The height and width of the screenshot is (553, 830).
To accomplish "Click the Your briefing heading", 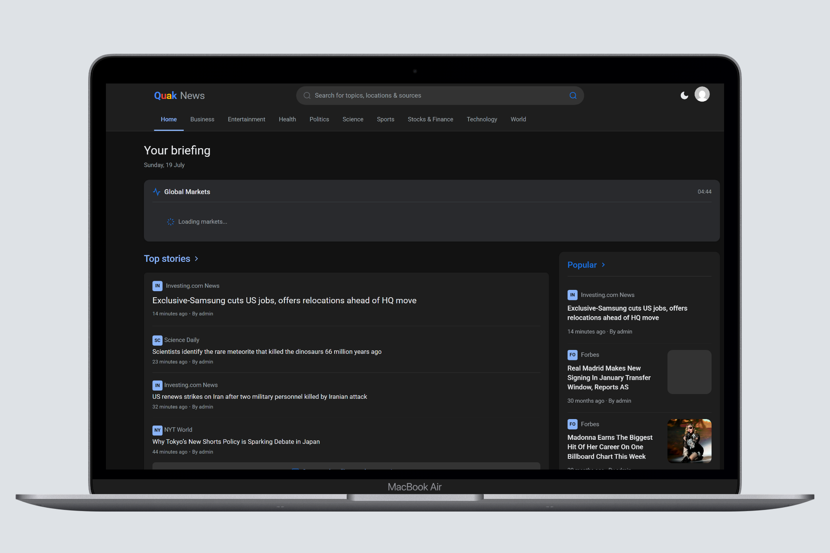I will coord(177,150).
